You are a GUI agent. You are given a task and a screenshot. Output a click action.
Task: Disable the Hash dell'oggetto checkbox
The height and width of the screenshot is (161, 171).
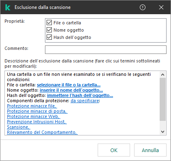point(49,37)
